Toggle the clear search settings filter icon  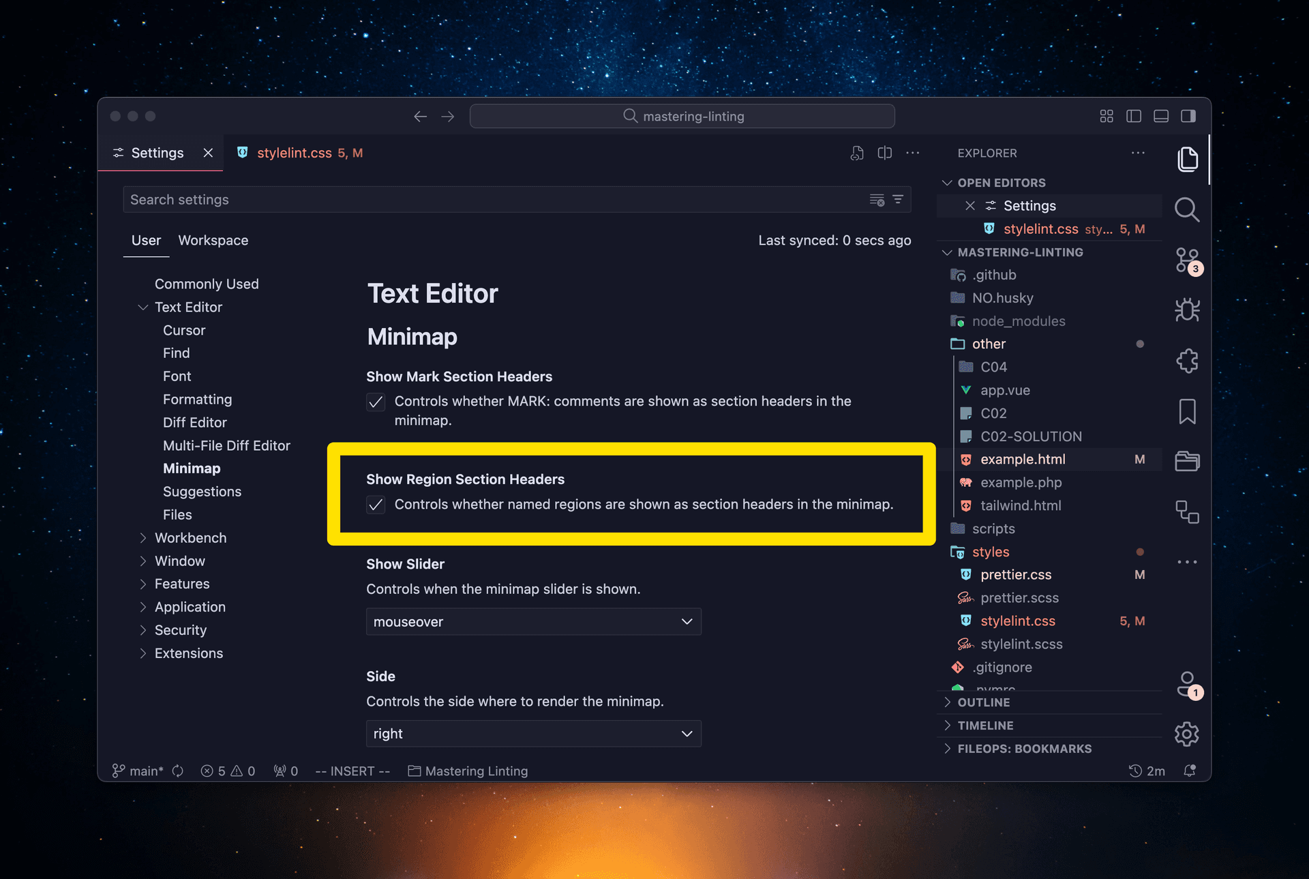point(876,199)
